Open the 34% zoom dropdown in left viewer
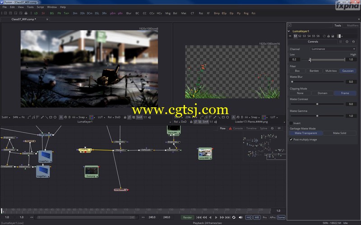 coord(15,117)
